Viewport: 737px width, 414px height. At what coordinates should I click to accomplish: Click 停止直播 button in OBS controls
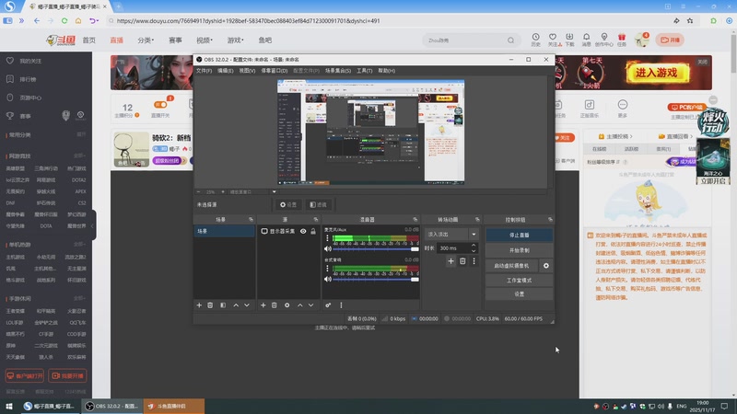[x=519, y=236]
